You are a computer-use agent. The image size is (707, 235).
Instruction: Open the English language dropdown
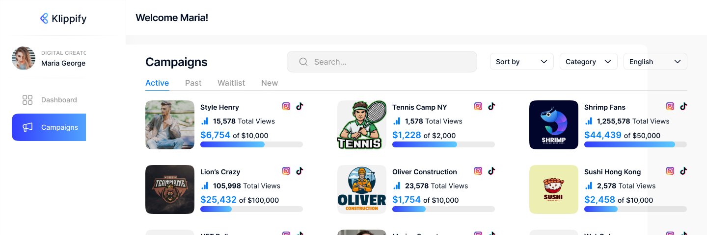[655, 62]
